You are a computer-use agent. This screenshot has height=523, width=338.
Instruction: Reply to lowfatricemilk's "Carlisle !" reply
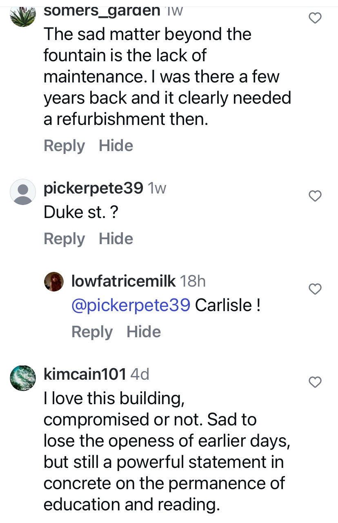(92, 332)
